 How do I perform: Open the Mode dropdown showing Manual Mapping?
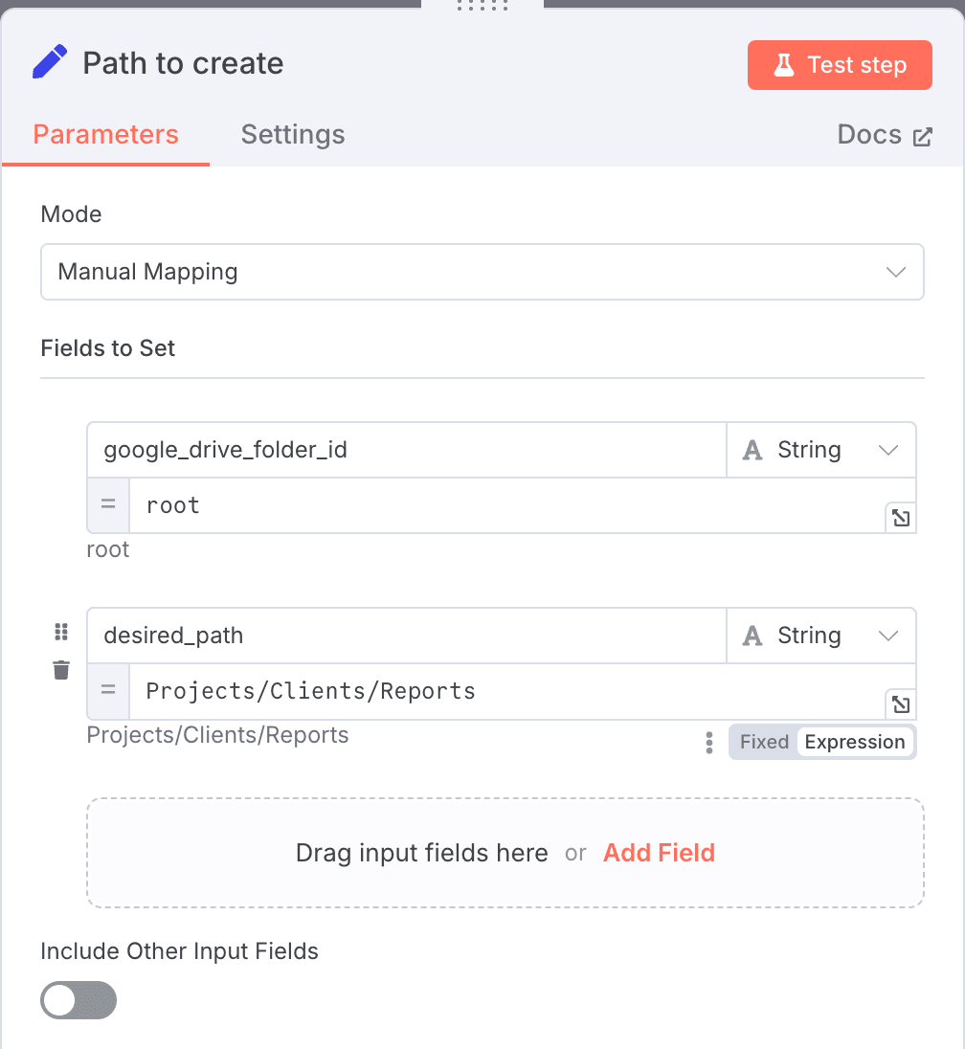[x=482, y=272]
